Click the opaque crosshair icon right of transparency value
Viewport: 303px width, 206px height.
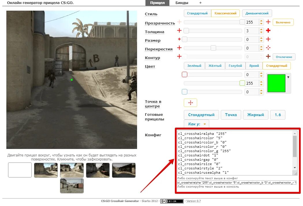pos(268,22)
